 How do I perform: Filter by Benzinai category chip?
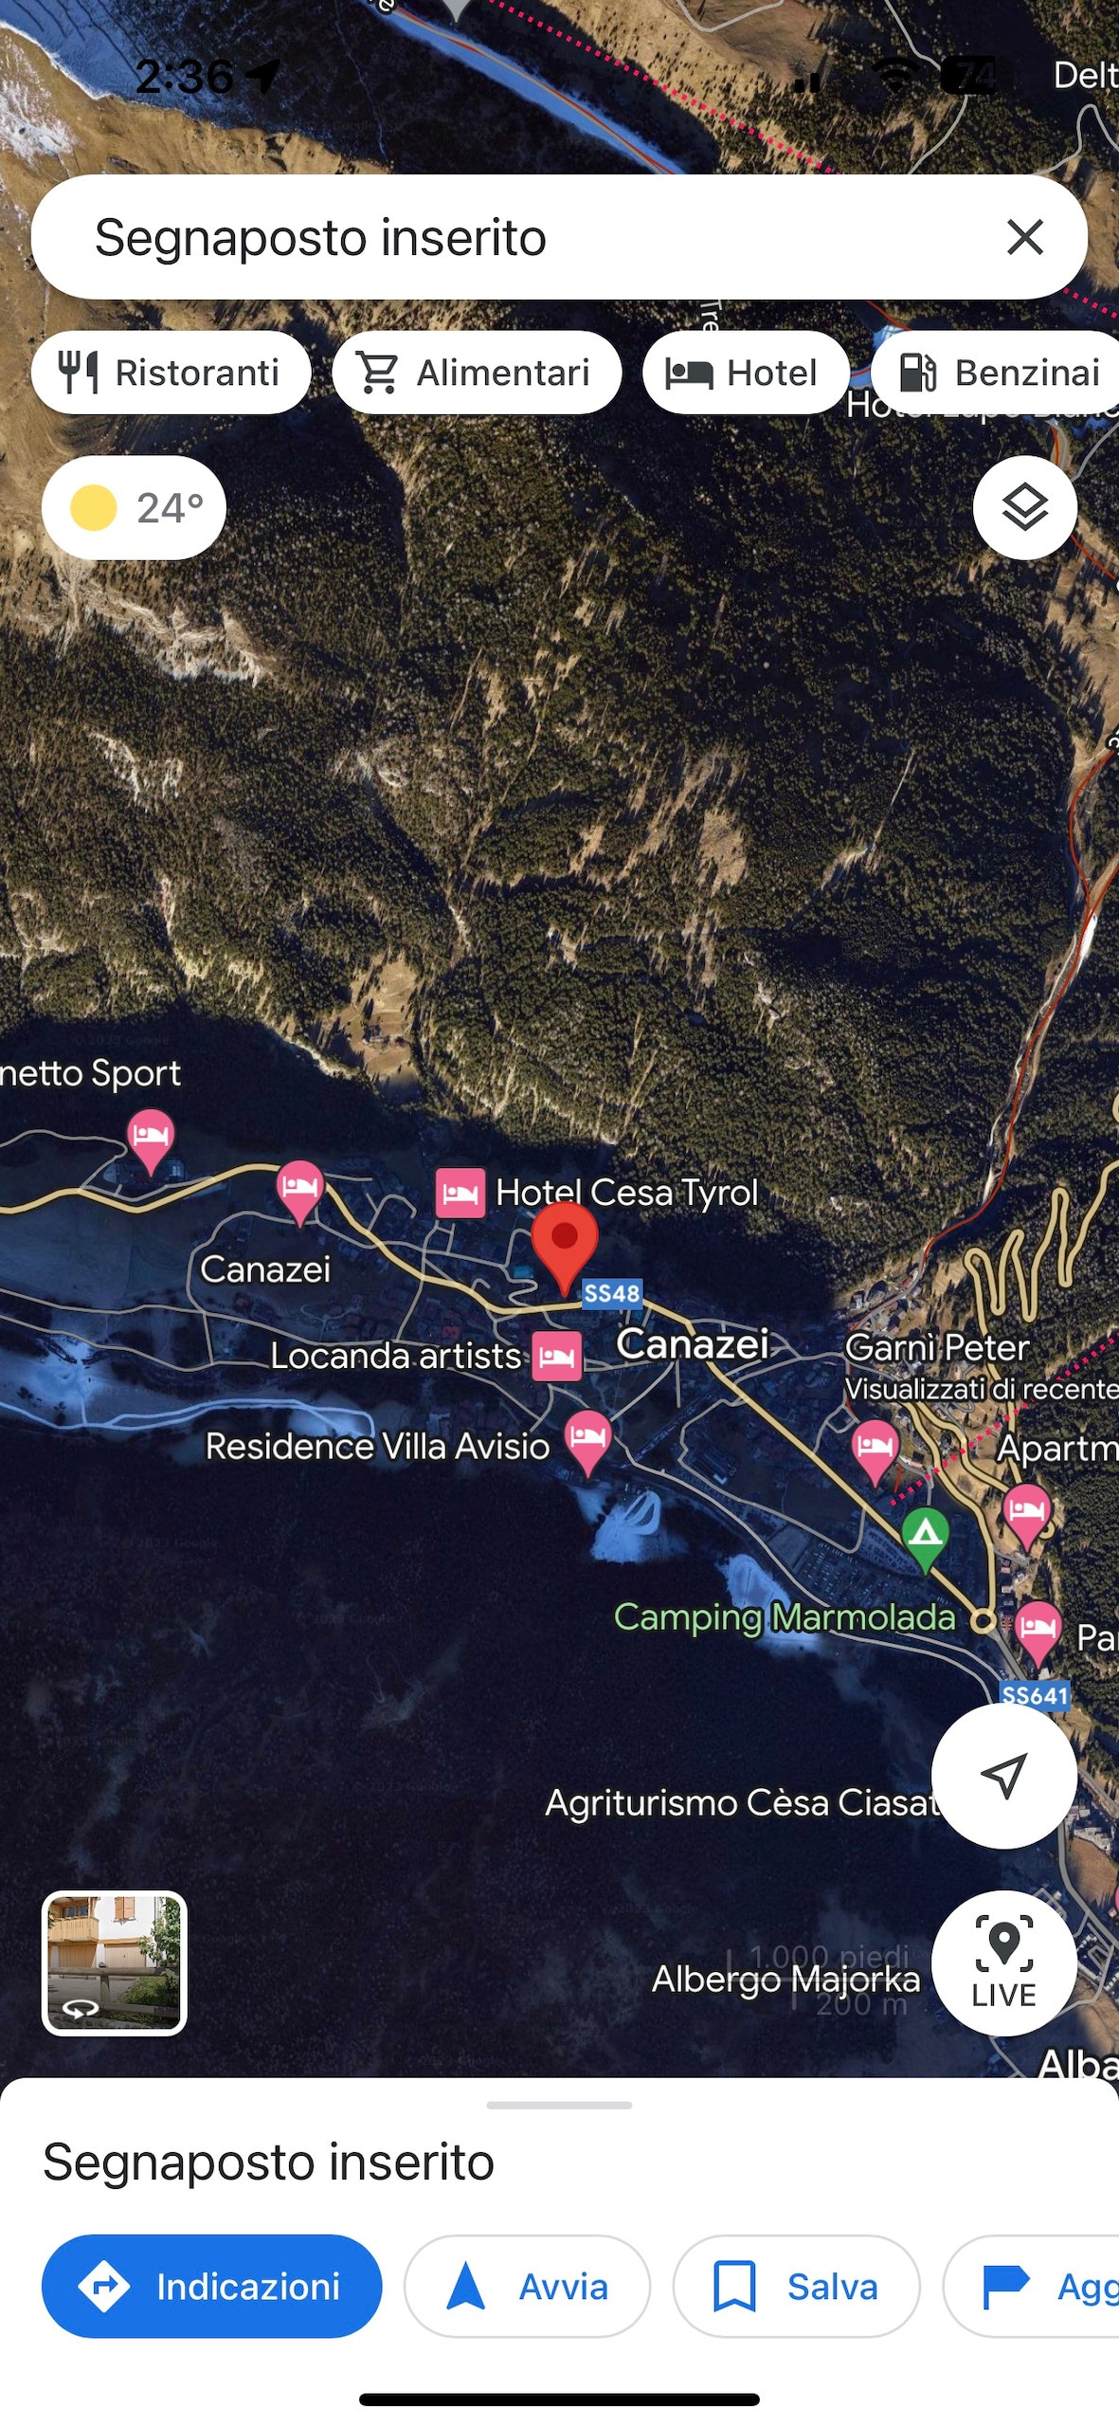[995, 373]
